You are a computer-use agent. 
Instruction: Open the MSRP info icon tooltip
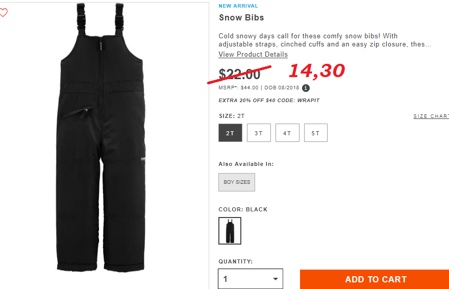click(x=306, y=88)
